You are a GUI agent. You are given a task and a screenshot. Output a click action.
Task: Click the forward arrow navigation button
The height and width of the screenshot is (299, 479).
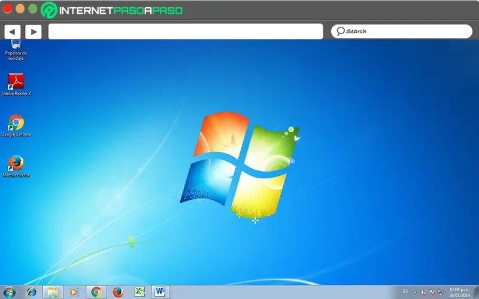pyautogui.click(x=34, y=32)
